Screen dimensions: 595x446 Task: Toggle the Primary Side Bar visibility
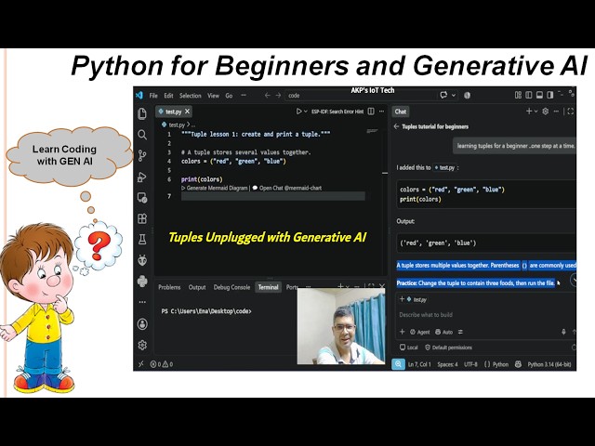[529, 95]
